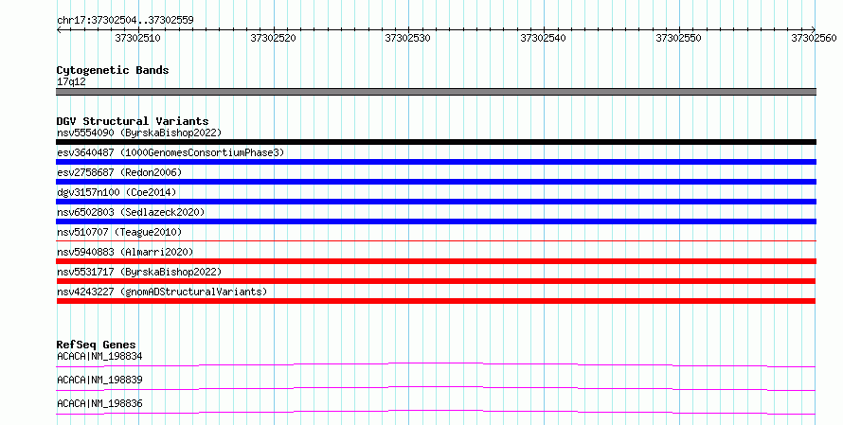Click the 17q12 band label
This screenshot has width=843, height=425.
pyautogui.click(x=71, y=81)
